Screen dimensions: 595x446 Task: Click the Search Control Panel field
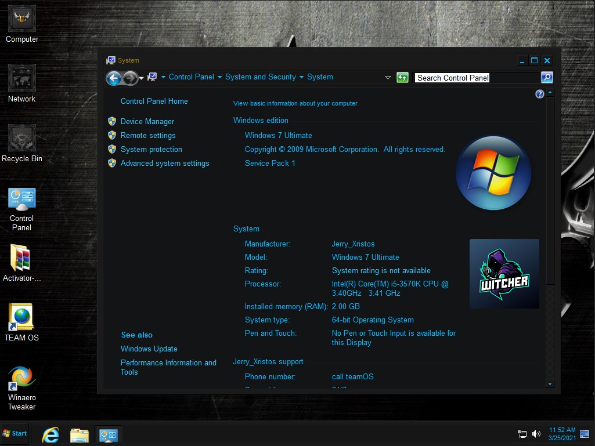pos(477,78)
